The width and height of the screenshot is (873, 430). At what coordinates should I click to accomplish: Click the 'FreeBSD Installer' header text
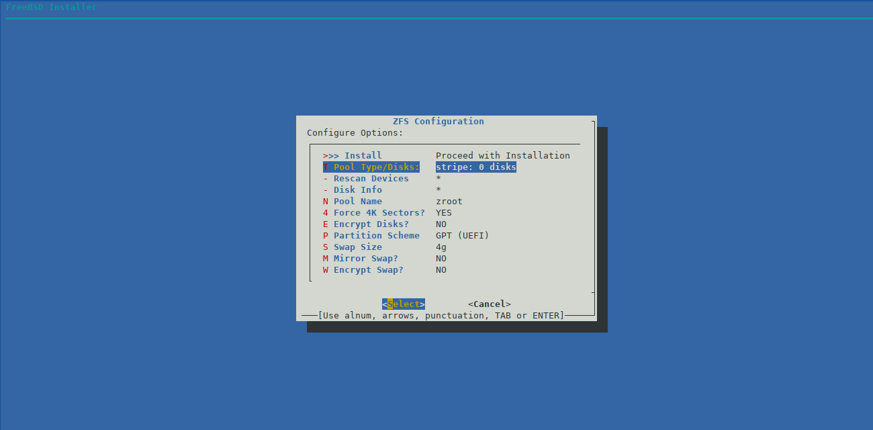(x=52, y=7)
